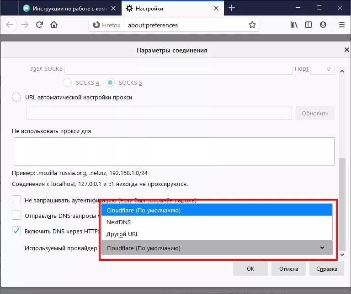351x294 pixels.
Task: Choose Другой URL provider option
Action: pos(217,234)
